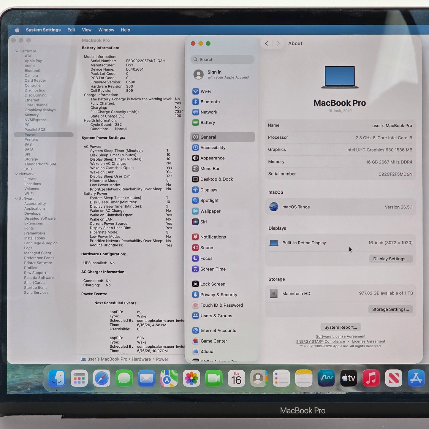Viewport: 429px width, 429px height.
Task: Collapse the Hardware section in System Information
Action: [x=16, y=51]
